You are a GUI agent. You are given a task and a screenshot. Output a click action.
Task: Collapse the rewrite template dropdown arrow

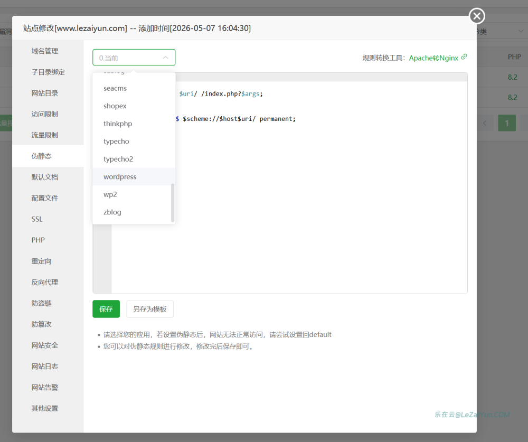pos(165,58)
